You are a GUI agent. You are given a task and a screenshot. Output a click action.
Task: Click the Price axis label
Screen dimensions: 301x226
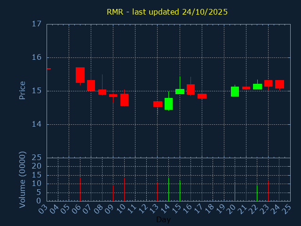point(22,90)
